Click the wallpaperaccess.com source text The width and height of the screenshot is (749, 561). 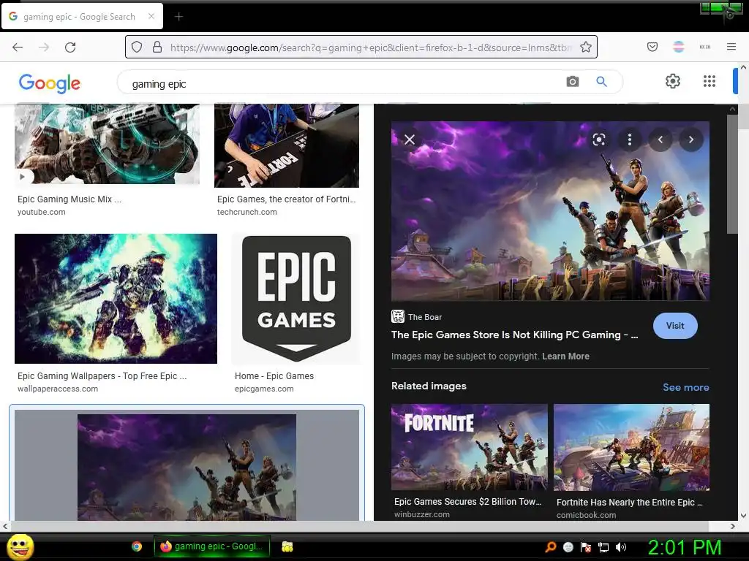[x=58, y=389]
